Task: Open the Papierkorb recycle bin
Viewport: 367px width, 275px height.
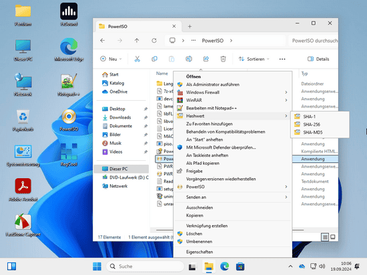Action: 23,120
